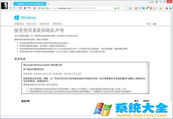The height and width of the screenshot is (119, 173).
Task: Click the globe magnifier search icon
Action: pyautogui.click(x=170, y=8)
